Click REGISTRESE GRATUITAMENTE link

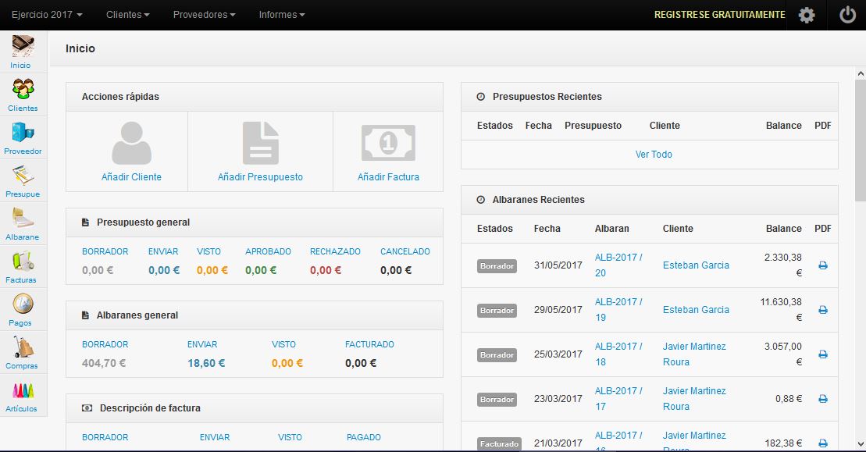pos(720,15)
